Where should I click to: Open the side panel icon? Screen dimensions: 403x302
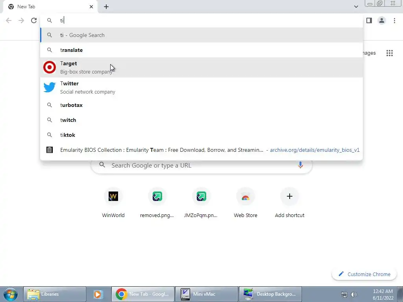click(x=369, y=20)
